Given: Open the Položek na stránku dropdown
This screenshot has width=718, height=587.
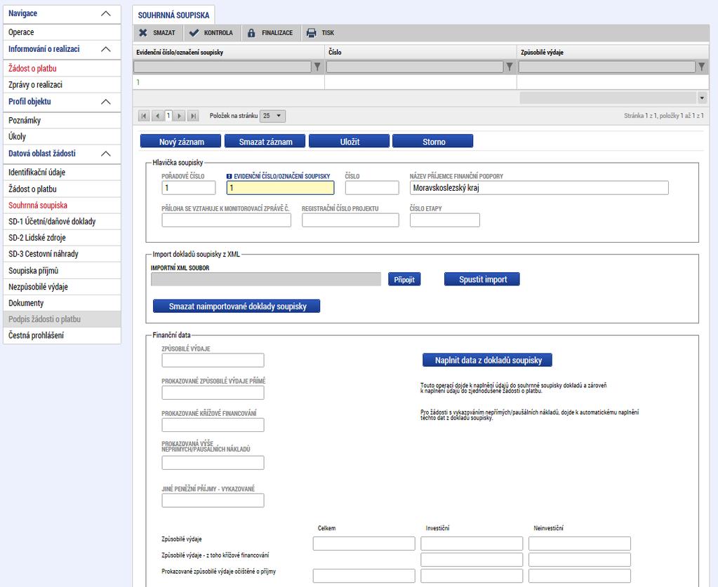Looking at the screenshot, I should point(272,116).
